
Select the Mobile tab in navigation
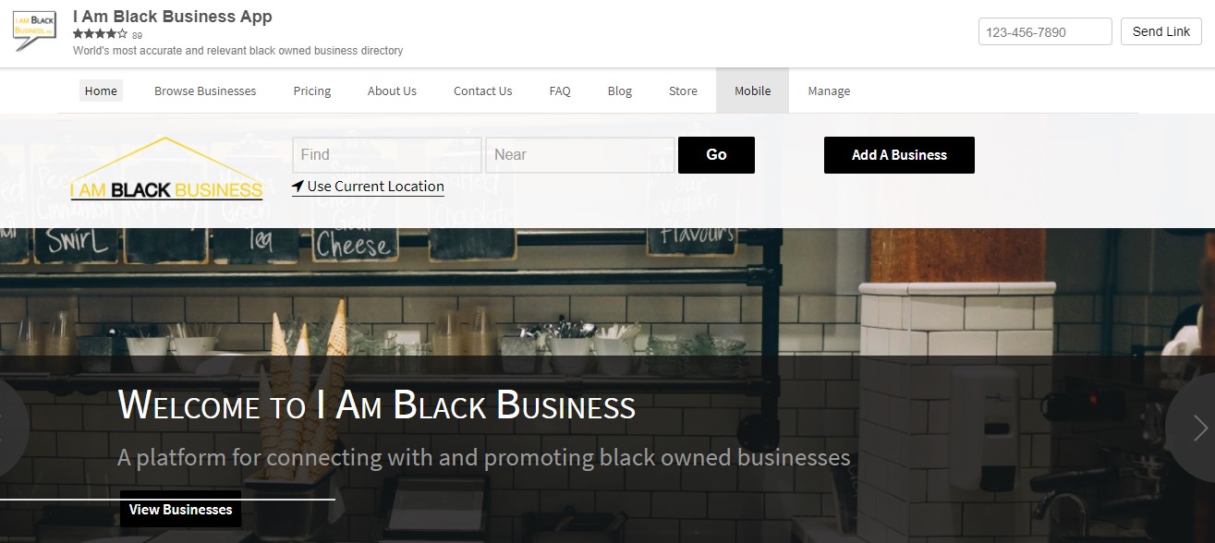point(752,90)
